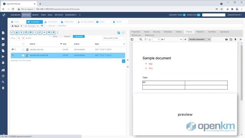Click the bookmark toolbar button in file toolbar
Screen dimensions: 245x138
click(49, 32)
